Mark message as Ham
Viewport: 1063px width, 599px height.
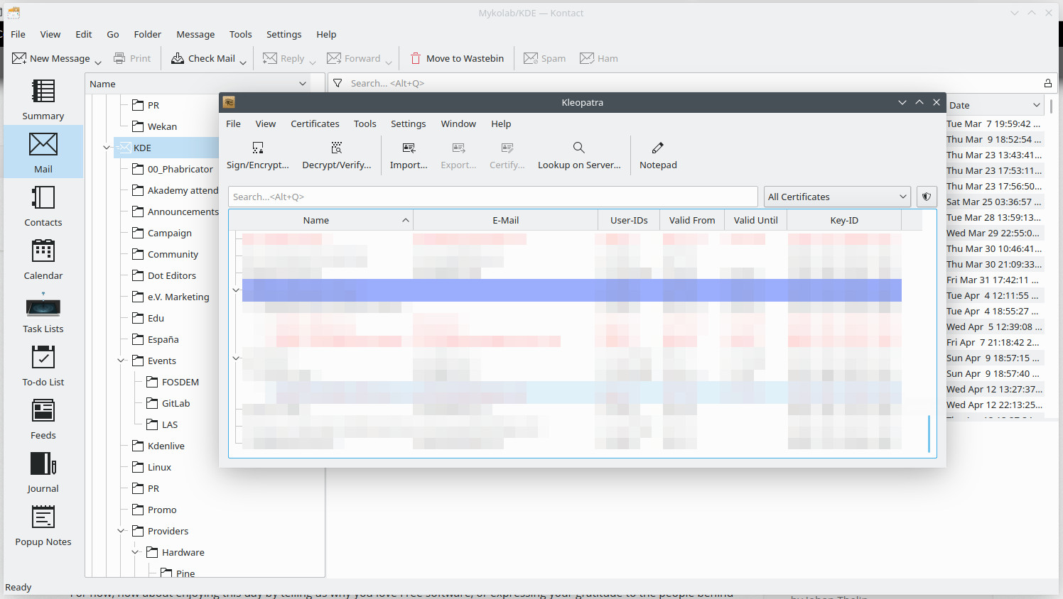coord(599,58)
